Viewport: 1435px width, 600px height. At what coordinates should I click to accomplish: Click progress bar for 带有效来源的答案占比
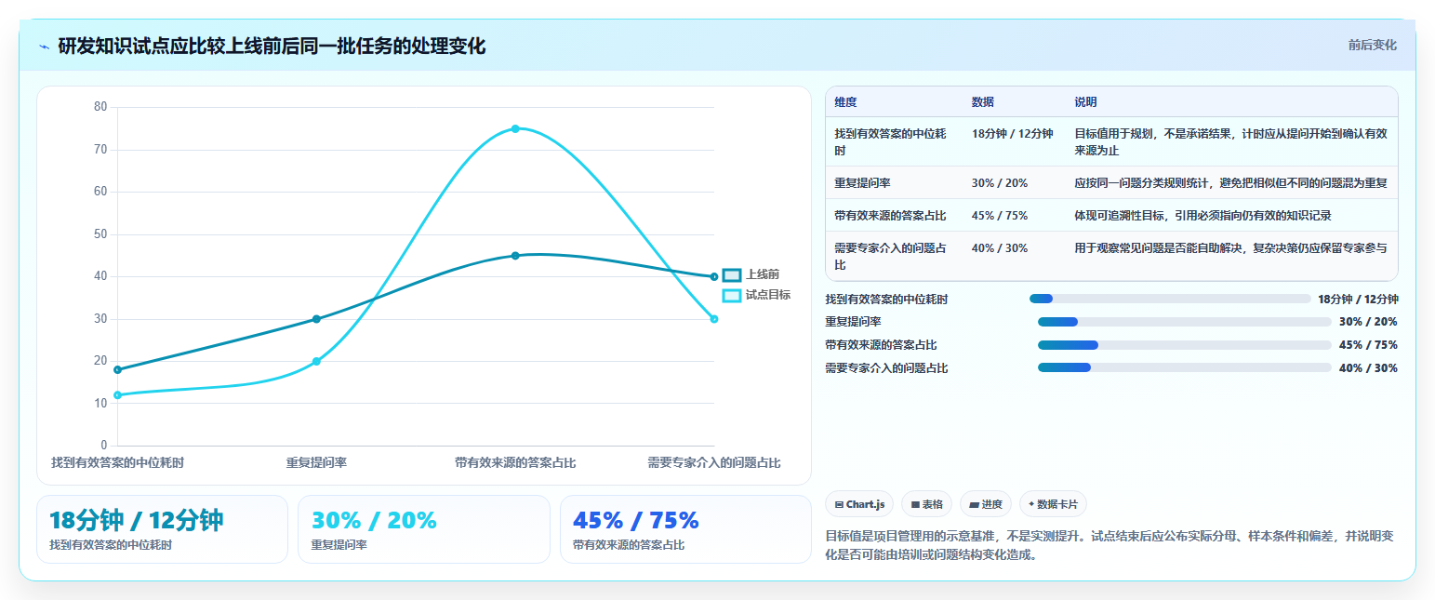click(1185, 345)
